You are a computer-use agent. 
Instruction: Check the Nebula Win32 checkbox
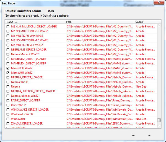(x=8, y=82)
